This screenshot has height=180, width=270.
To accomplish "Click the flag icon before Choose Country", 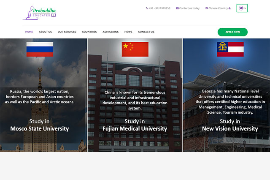I will click(207, 8).
